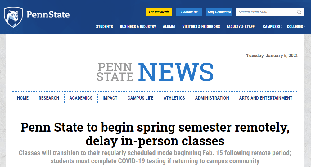Switch to the Research news section

[49, 98]
